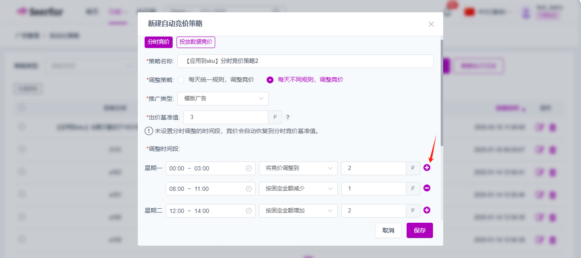Open clock picker for 12:00 ~ 14:00 range
Screen dimensions: 581x258
coord(249,211)
